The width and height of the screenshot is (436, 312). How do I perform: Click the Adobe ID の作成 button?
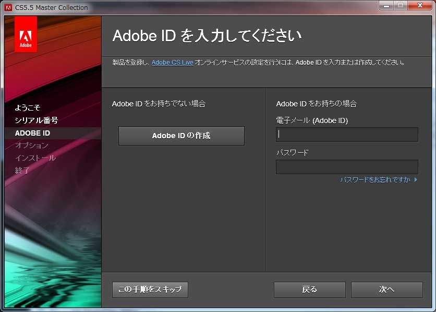(181, 136)
